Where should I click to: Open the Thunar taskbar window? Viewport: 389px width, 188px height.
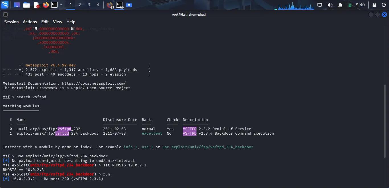(x=129, y=5)
